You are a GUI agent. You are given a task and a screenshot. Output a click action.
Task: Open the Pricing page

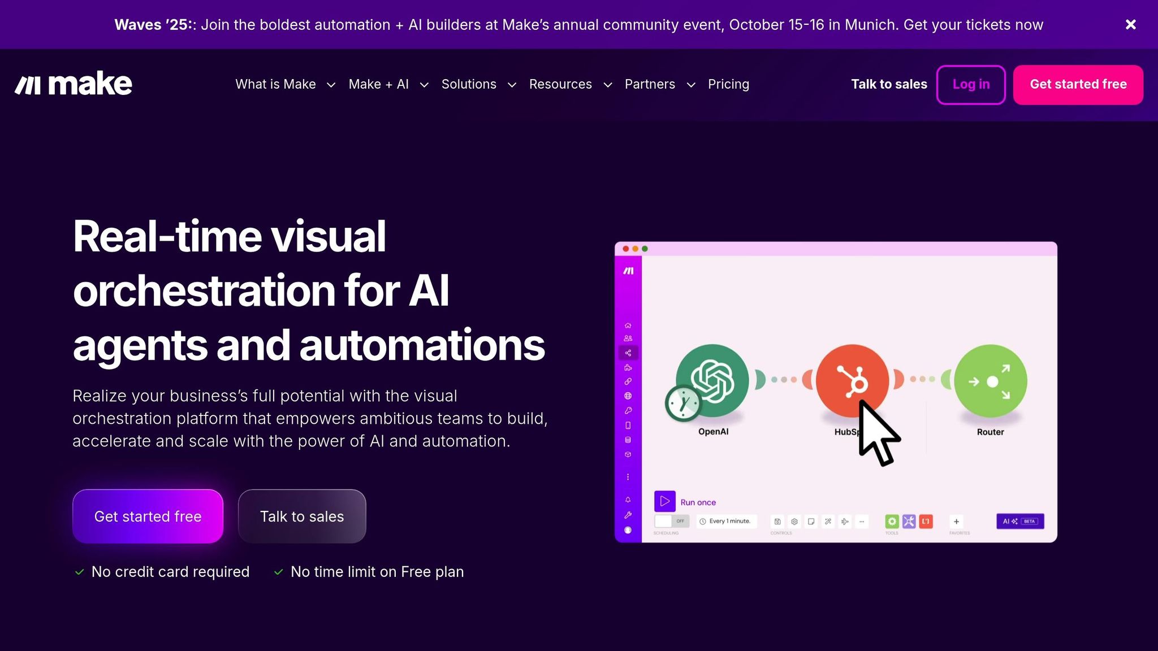tap(728, 84)
